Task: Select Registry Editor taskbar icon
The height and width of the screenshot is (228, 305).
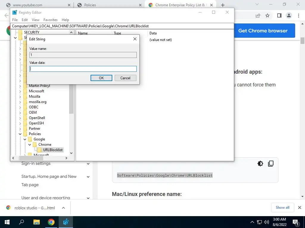Action: [x=66, y=222]
